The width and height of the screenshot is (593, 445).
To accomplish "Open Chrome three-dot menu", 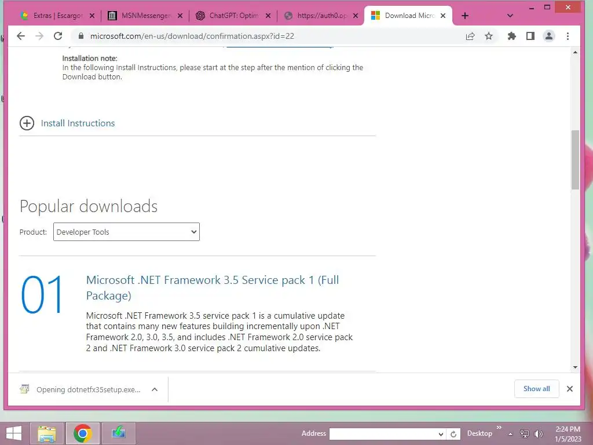I will [x=568, y=36].
